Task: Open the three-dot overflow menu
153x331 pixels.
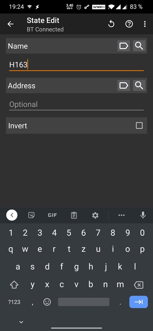Action: click(145, 24)
